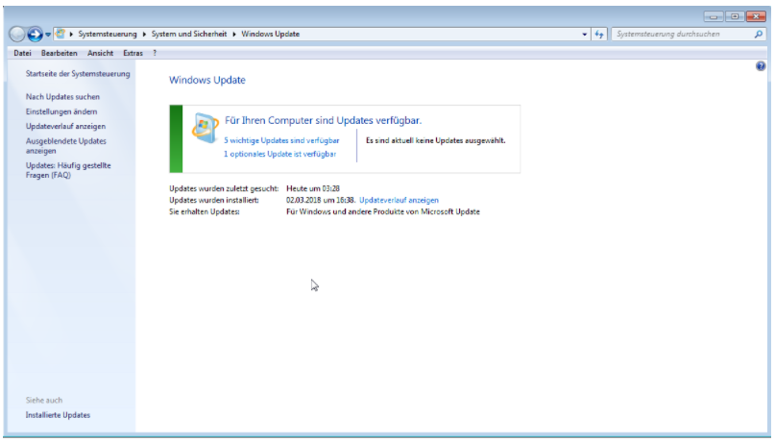The width and height of the screenshot is (775, 442).
Task: Open Updateverlauf anzeigen in sidebar
Action: pos(65,127)
